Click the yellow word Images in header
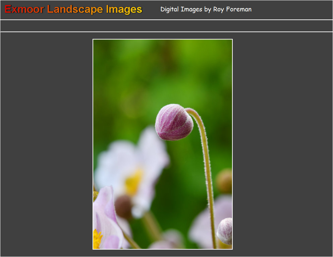The image size is (333, 257). (x=124, y=9)
